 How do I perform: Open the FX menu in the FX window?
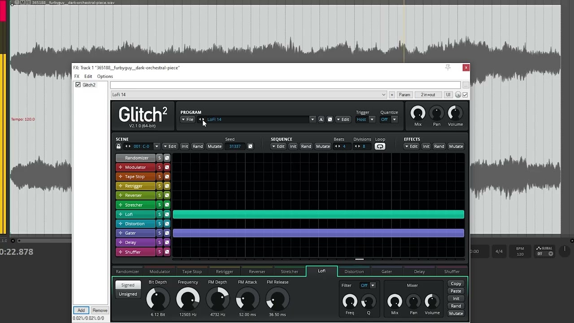coord(77,76)
